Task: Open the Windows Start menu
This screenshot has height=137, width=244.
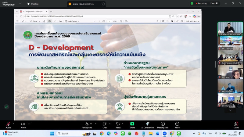Action: (52, 133)
